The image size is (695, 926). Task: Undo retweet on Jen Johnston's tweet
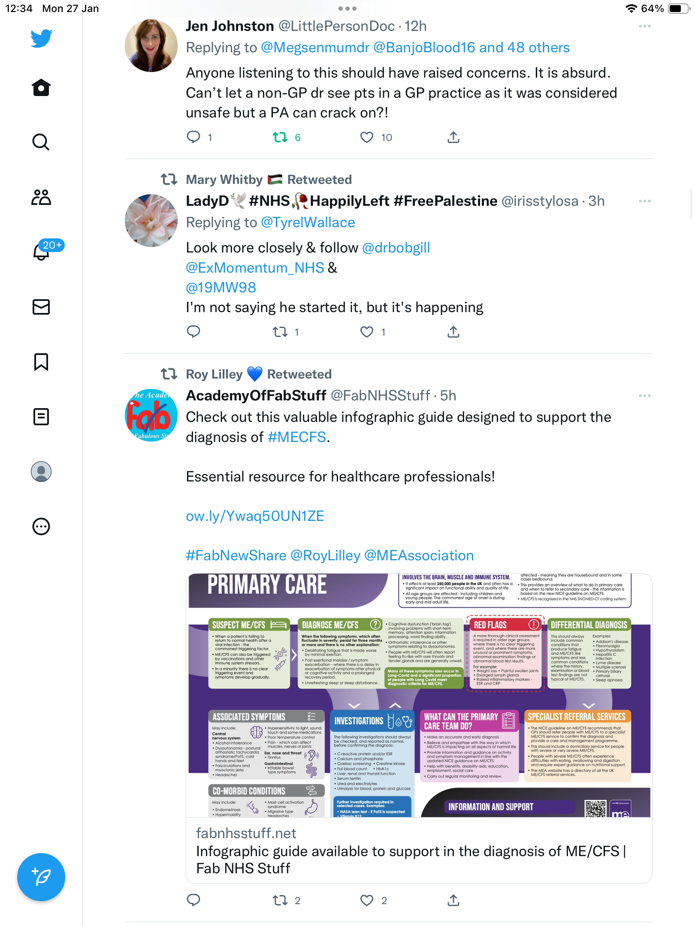pos(280,137)
